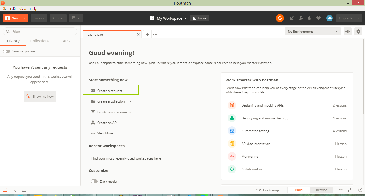The height and width of the screenshot is (196, 365).
Task: Switch to Build mode
Action: 299,190
